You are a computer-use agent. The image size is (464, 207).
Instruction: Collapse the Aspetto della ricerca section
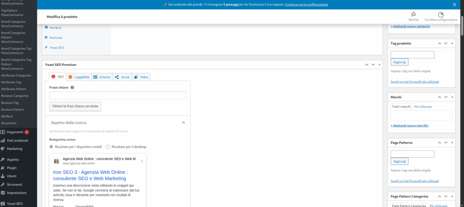point(184,122)
